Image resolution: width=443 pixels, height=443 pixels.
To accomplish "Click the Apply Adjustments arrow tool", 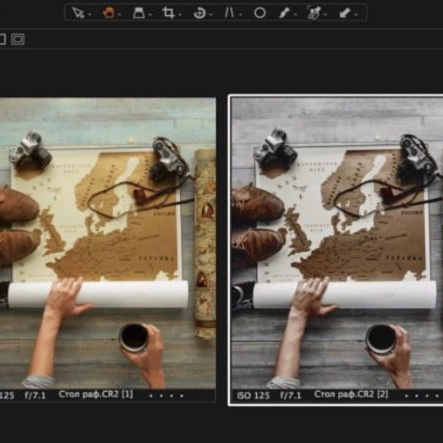I will (x=344, y=13).
